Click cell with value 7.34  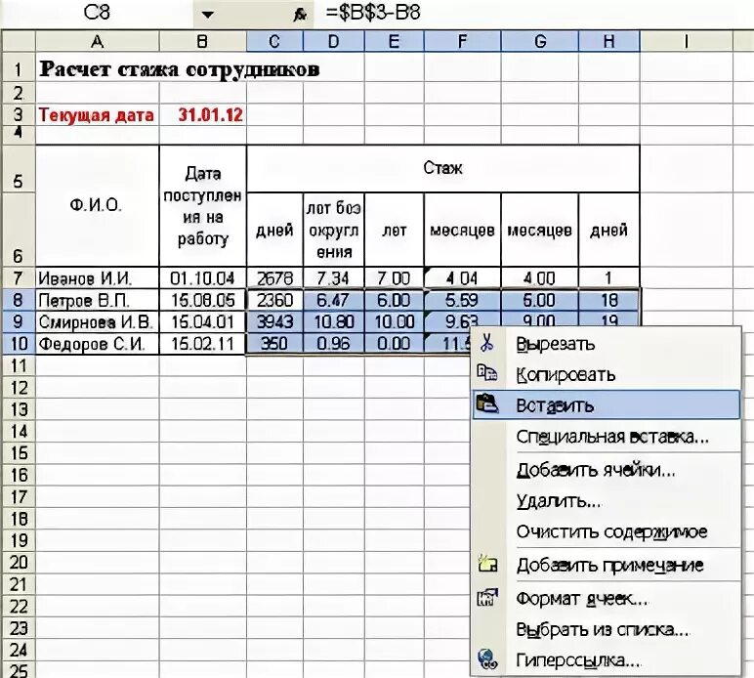pyautogui.click(x=334, y=277)
